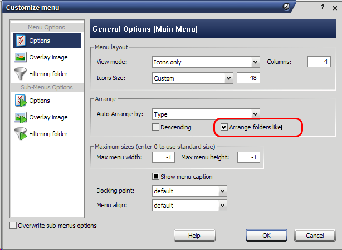Select Overlay image under Sub-Menus Options
Viewport: 342px width, 250px height.
(x=47, y=117)
